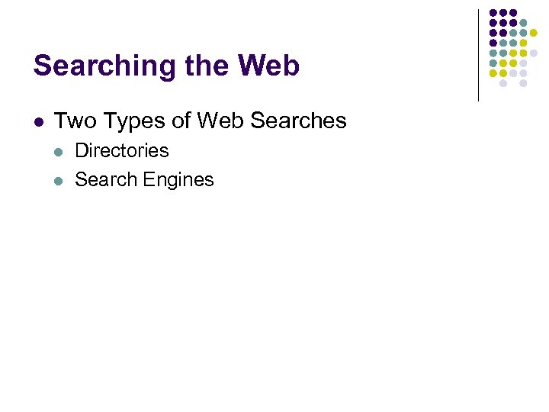Select the "Two Types of Web Searches" text
This screenshot has width=549, height=412.
200,121
